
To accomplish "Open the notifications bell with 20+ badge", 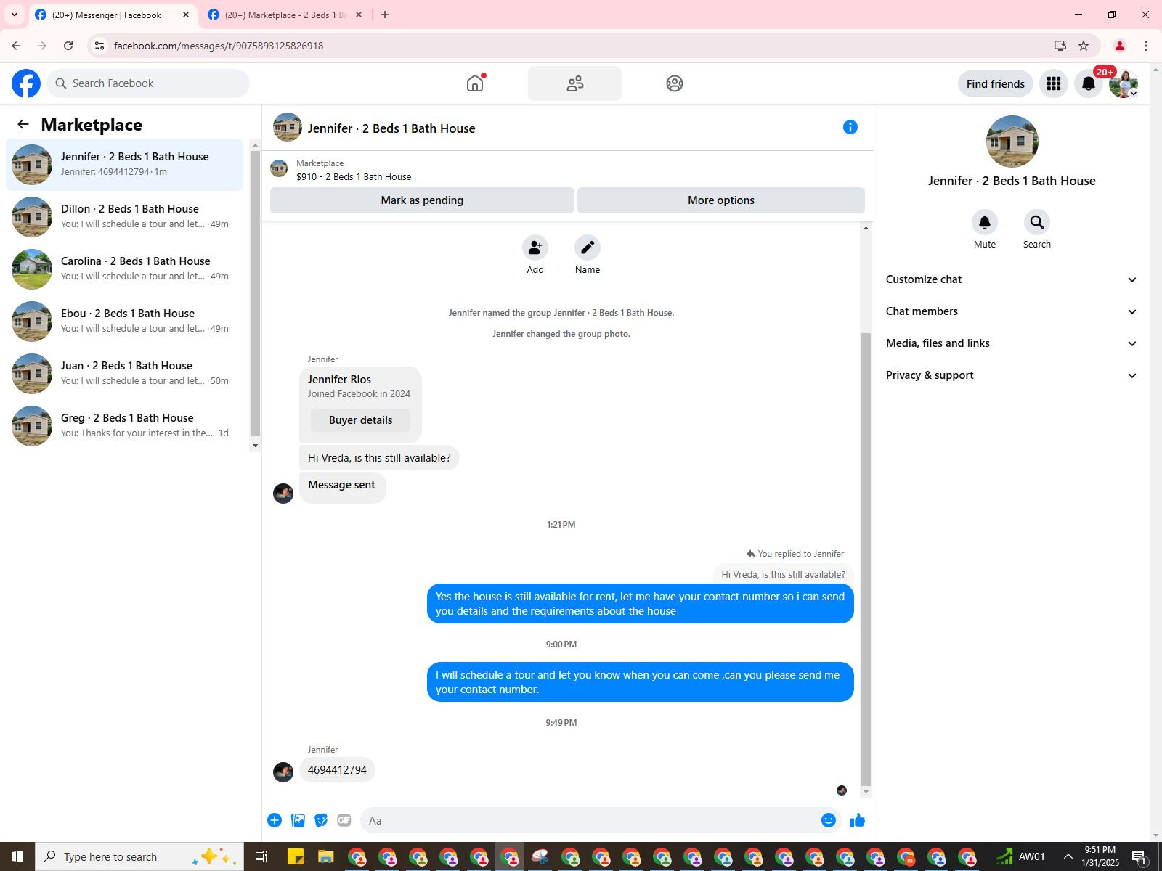I will (x=1089, y=83).
